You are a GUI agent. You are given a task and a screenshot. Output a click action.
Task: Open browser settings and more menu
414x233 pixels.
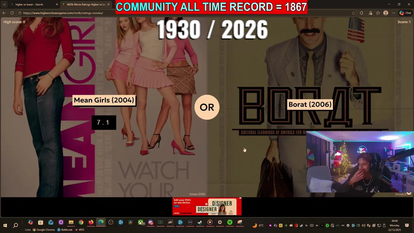tap(393, 13)
